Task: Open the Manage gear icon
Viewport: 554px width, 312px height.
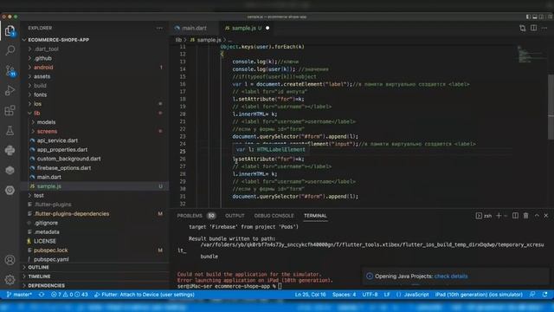Action: point(10,279)
